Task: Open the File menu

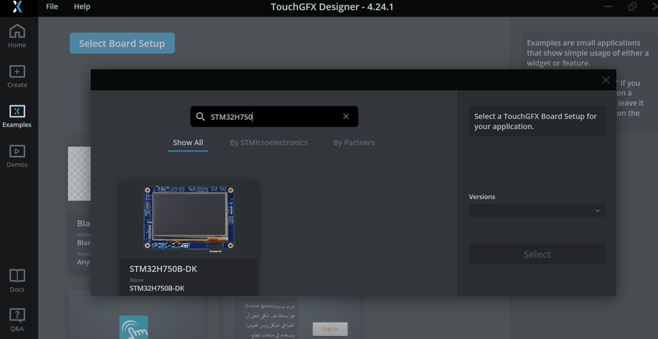Action: (52, 7)
